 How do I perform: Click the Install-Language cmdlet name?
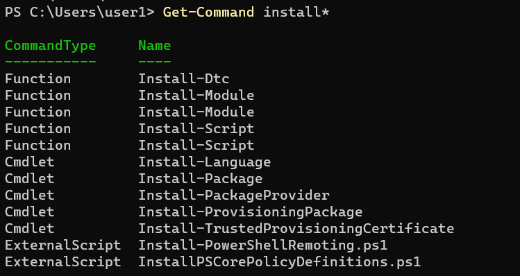click(205, 162)
